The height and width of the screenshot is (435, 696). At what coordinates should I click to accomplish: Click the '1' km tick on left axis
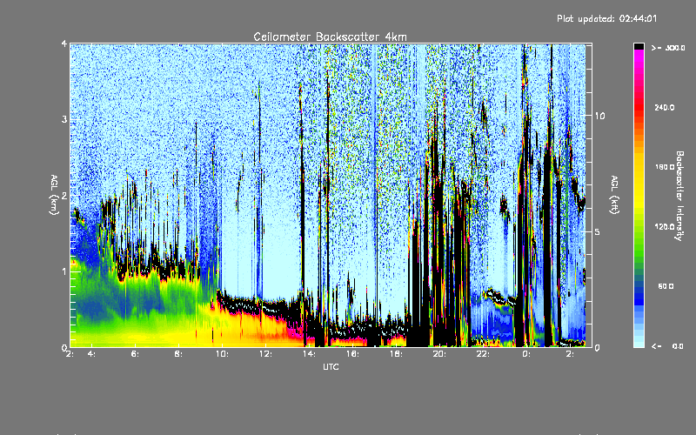(x=64, y=271)
